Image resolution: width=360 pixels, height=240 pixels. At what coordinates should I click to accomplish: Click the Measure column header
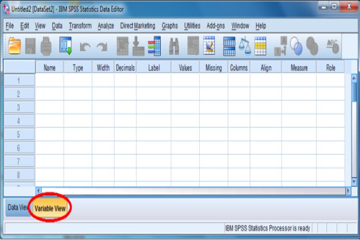pyautogui.click(x=299, y=68)
